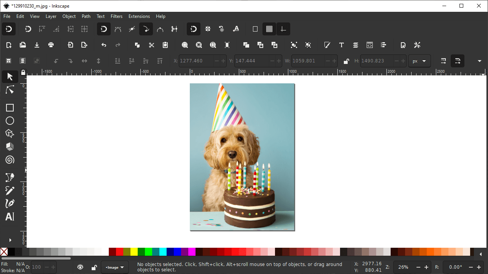Select the Node editing tool

[x=10, y=90]
